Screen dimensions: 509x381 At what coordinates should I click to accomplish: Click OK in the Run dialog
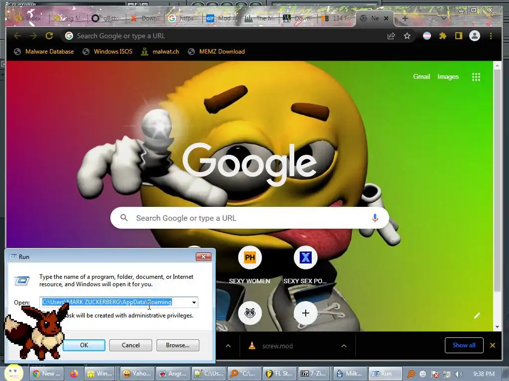pyautogui.click(x=84, y=345)
